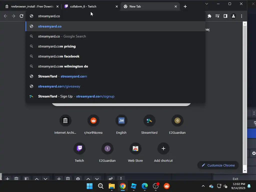Click the muted volume tray icon
This screenshot has height=192, width=256.
[x=226, y=186]
